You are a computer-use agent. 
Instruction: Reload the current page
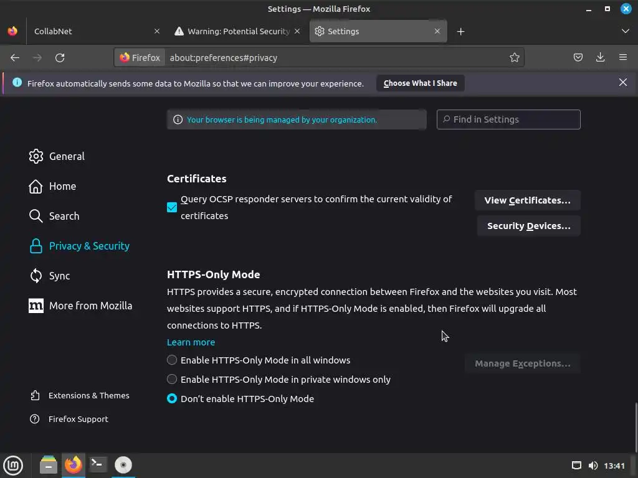coord(60,58)
